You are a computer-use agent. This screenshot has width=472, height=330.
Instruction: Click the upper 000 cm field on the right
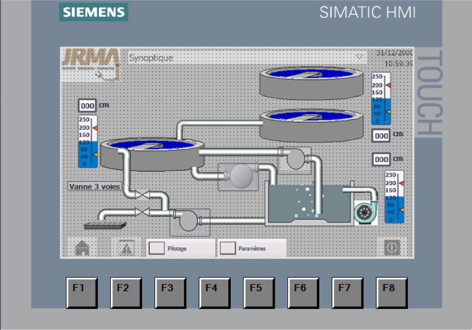coord(381,136)
